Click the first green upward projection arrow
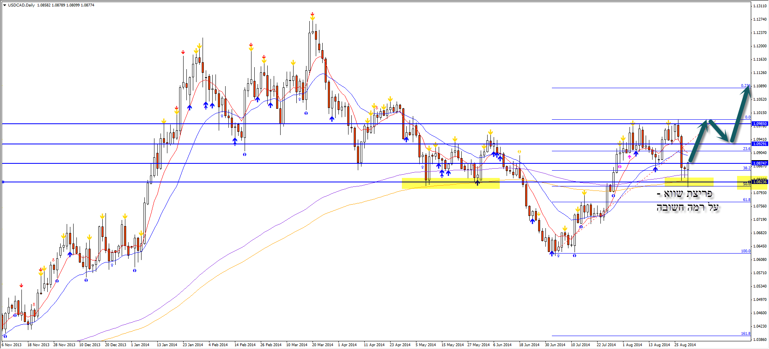The width and height of the screenshot is (769, 349). pyautogui.click(x=698, y=142)
